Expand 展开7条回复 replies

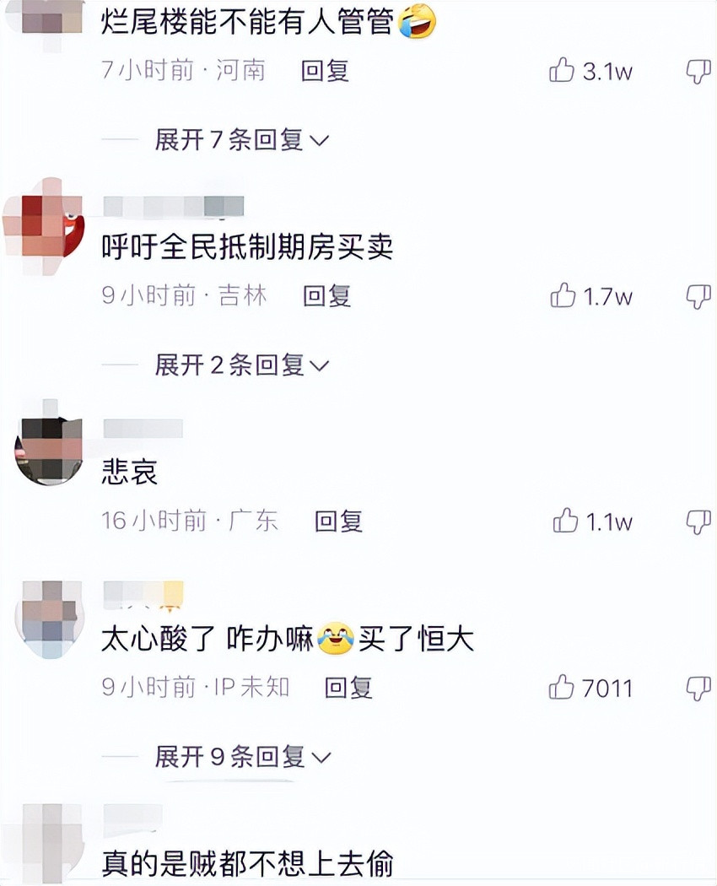pyautogui.click(x=242, y=139)
